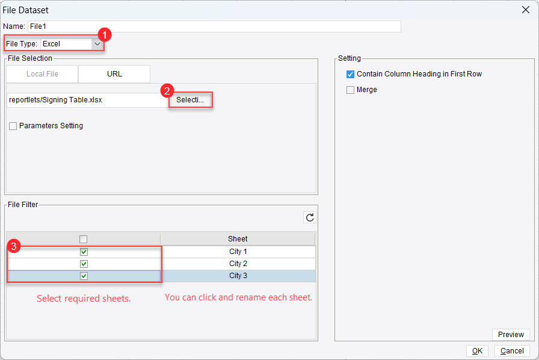The width and height of the screenshot is (539, 360).
Task: Open the file Select browser
Action: (x=190, y=99)
